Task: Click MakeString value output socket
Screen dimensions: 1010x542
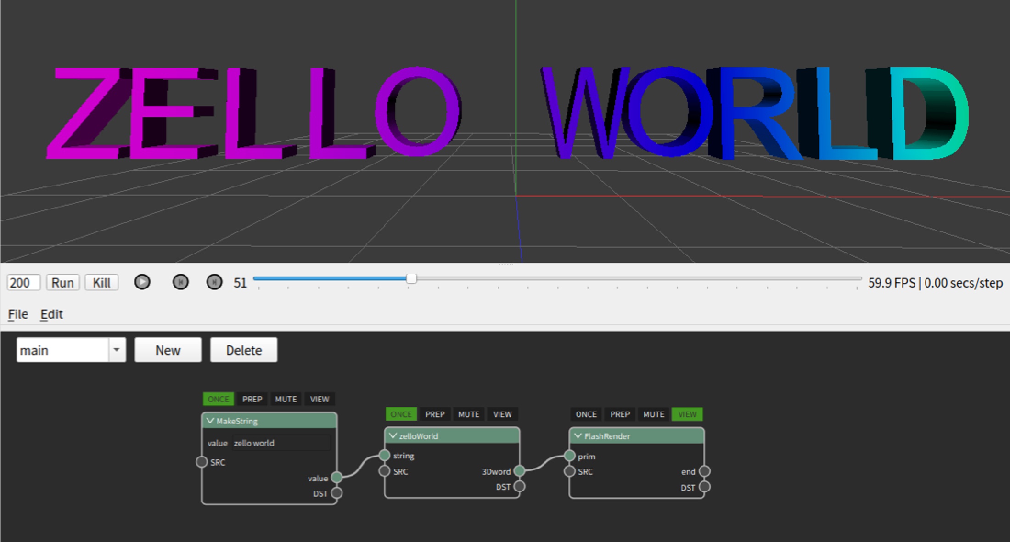Action: pyautogui.click(x=337, y=477)
